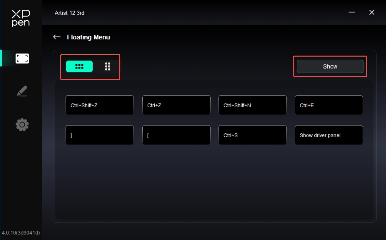The width and height of the screenshot is (386, 240).
Task: Open the work area display settings icon
Action: click(22, 59)
